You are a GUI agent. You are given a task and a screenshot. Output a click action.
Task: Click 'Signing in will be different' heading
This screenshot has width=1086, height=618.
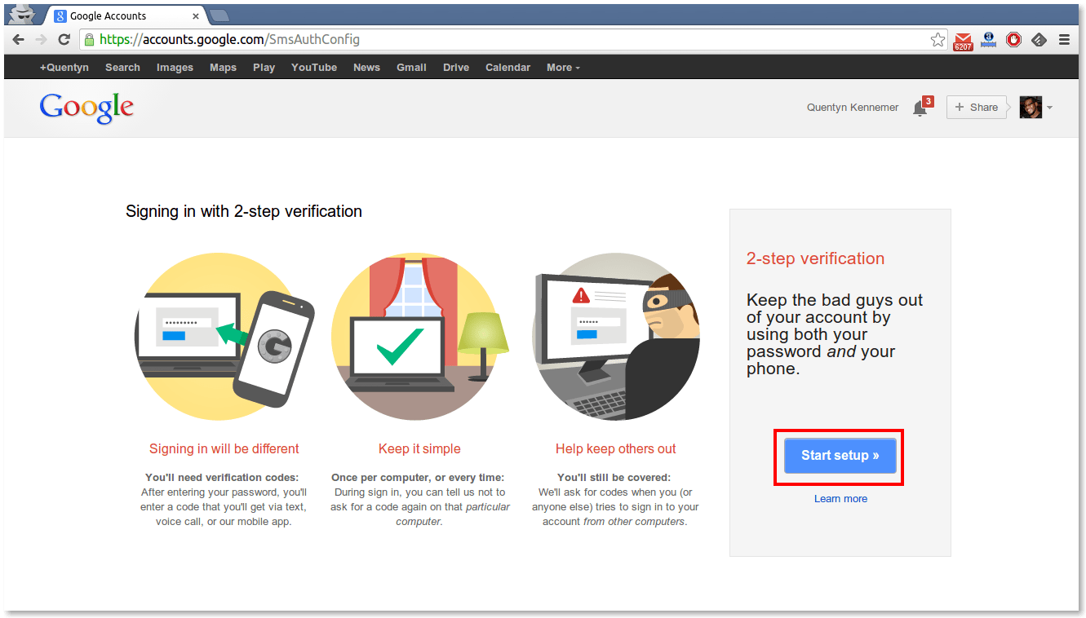click(224, 449)
